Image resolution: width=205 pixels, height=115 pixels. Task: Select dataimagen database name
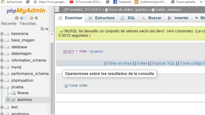click(21, 54)
